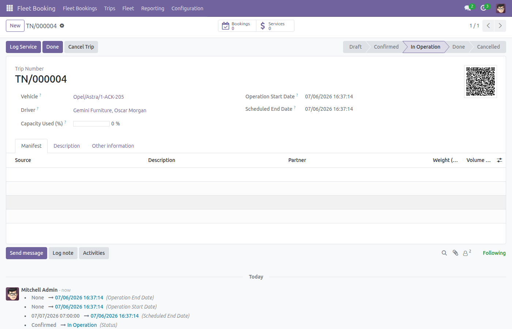Click the Log Service button
512x329 pixels.
pyautogui.click(x=23, y=47)
